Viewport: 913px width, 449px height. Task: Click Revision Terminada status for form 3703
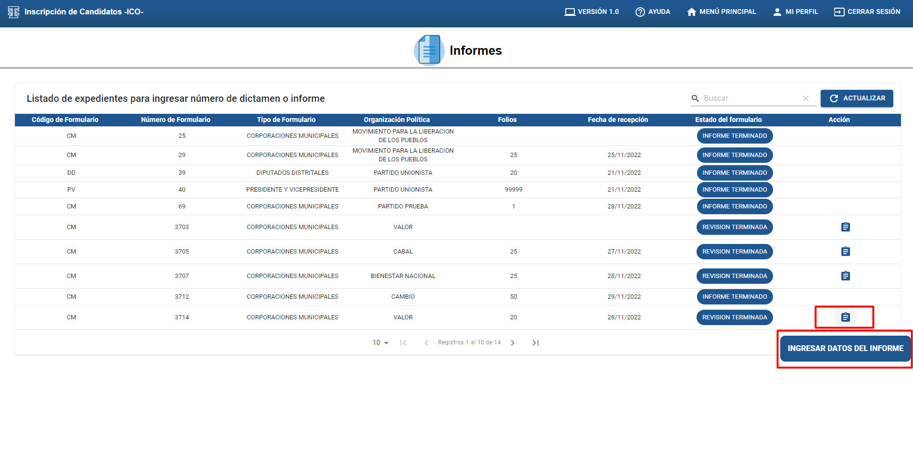point(734,227)
